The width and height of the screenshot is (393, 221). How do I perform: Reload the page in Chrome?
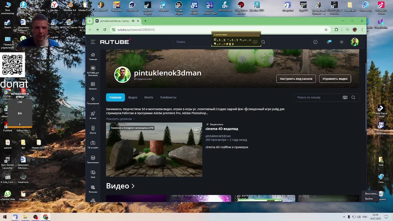[x=105, y=29]
